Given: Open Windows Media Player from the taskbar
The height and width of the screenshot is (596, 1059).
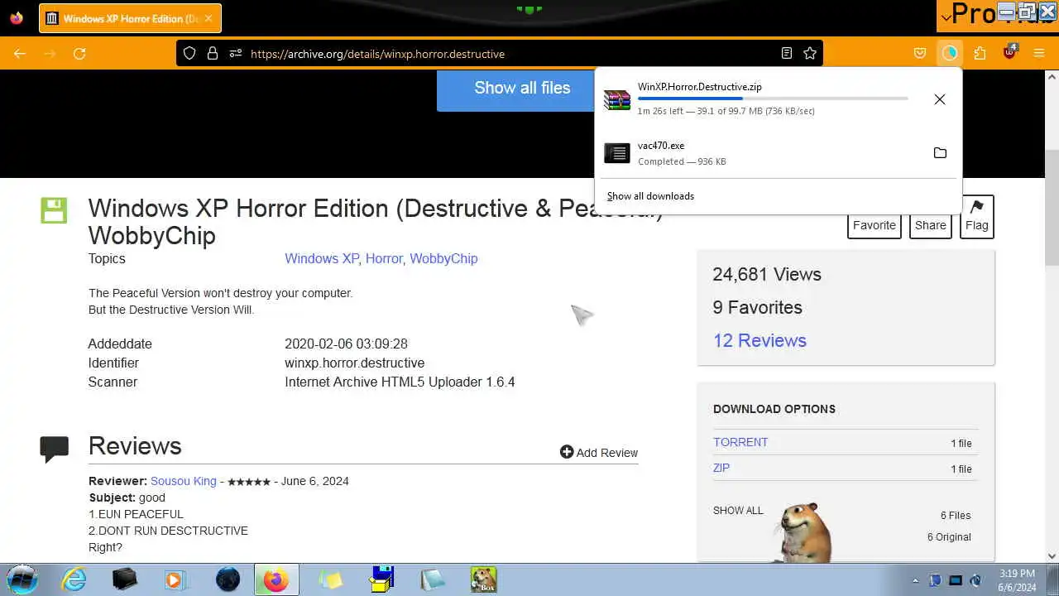Looking at the screenshot, I should (174, 579).
